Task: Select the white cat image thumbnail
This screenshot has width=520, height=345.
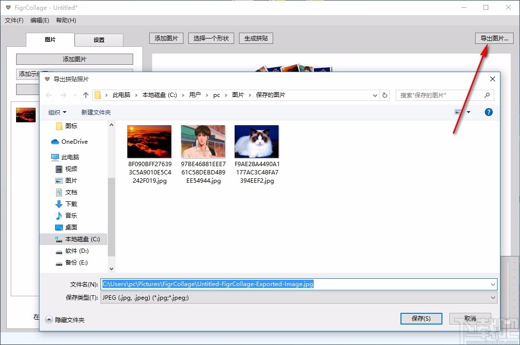Action: (x=257, y=140)
